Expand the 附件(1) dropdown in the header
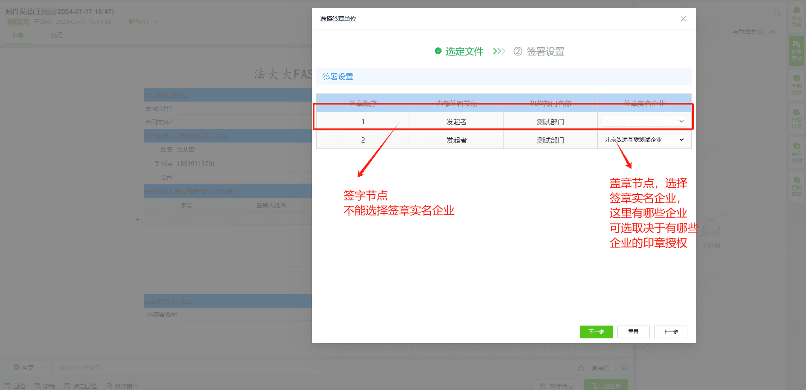The image size is (806, 390). pos(143,22)
